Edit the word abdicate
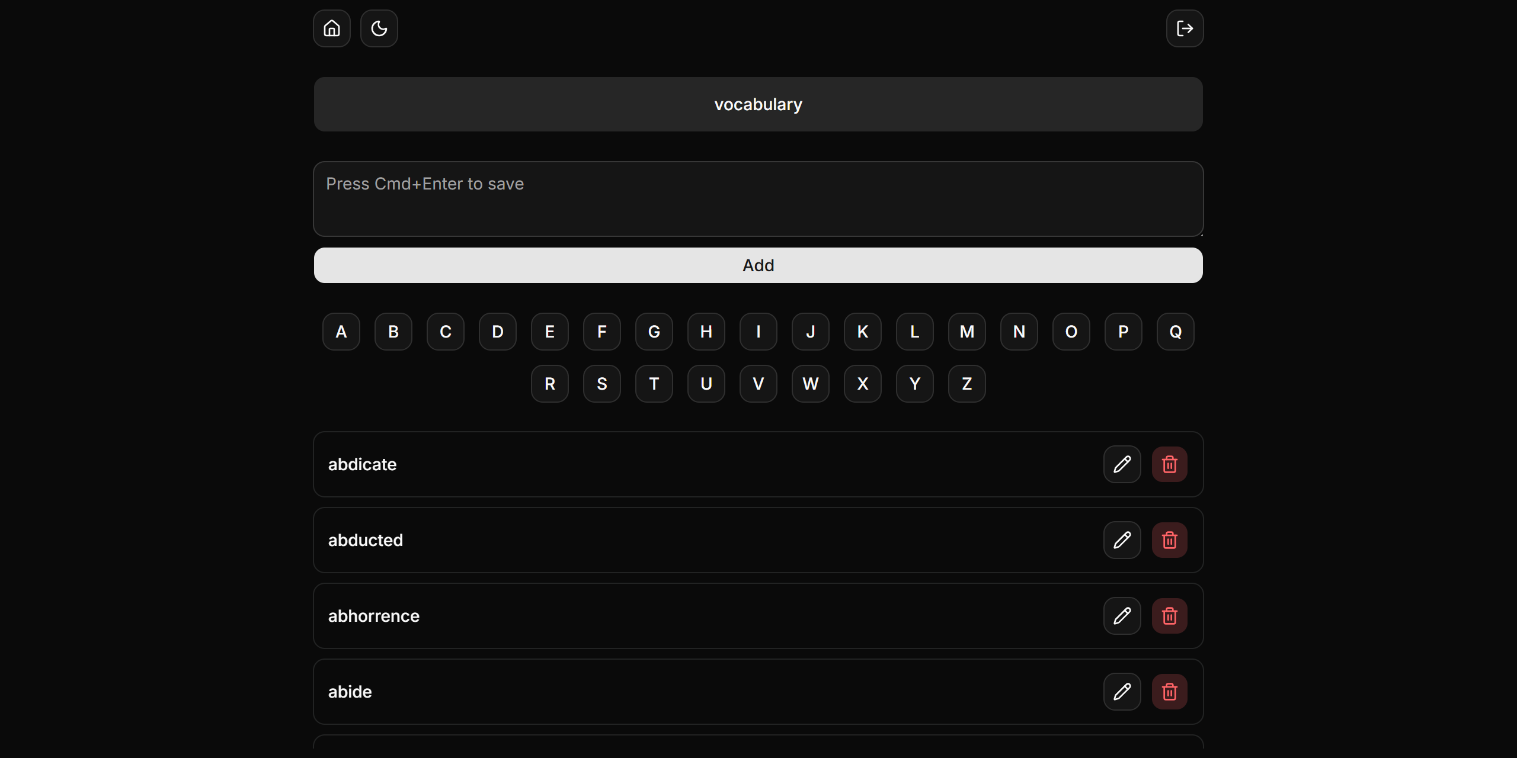 point(1122,464)
